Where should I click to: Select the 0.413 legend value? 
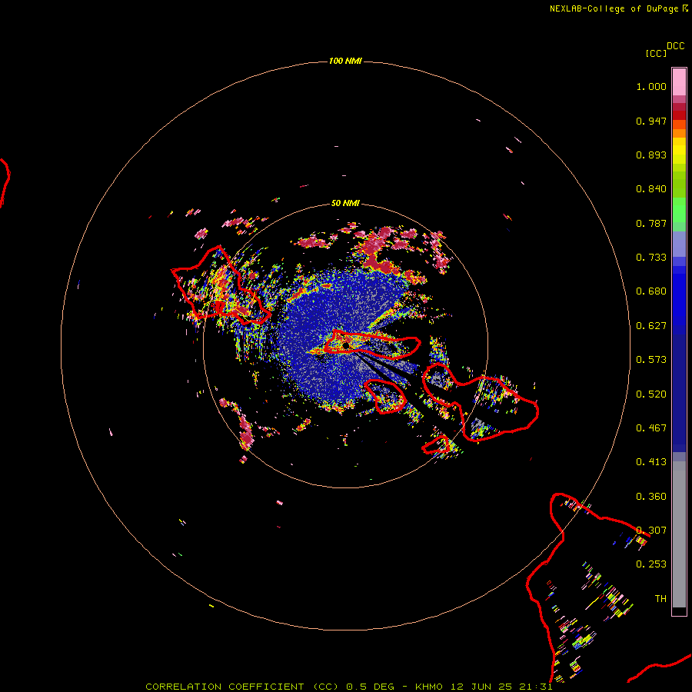pos(651,462)
